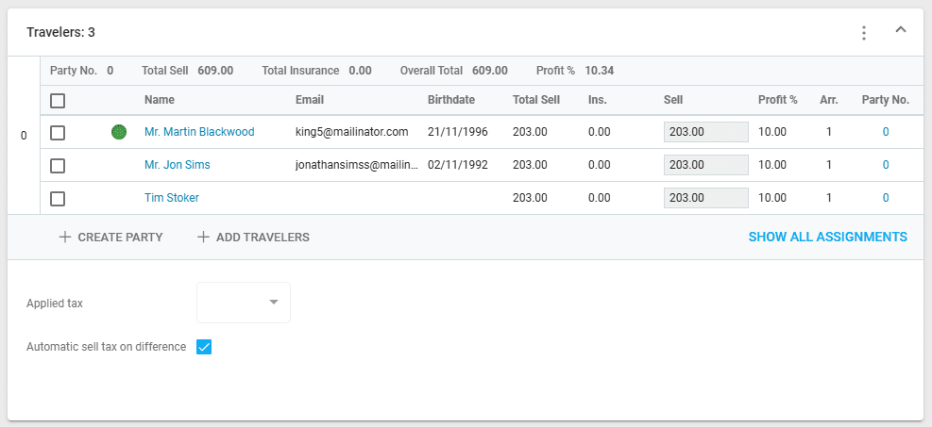Viewport: 932px width, 427px height.
Task: Click the Applied tax label
Action: [55, 304]
